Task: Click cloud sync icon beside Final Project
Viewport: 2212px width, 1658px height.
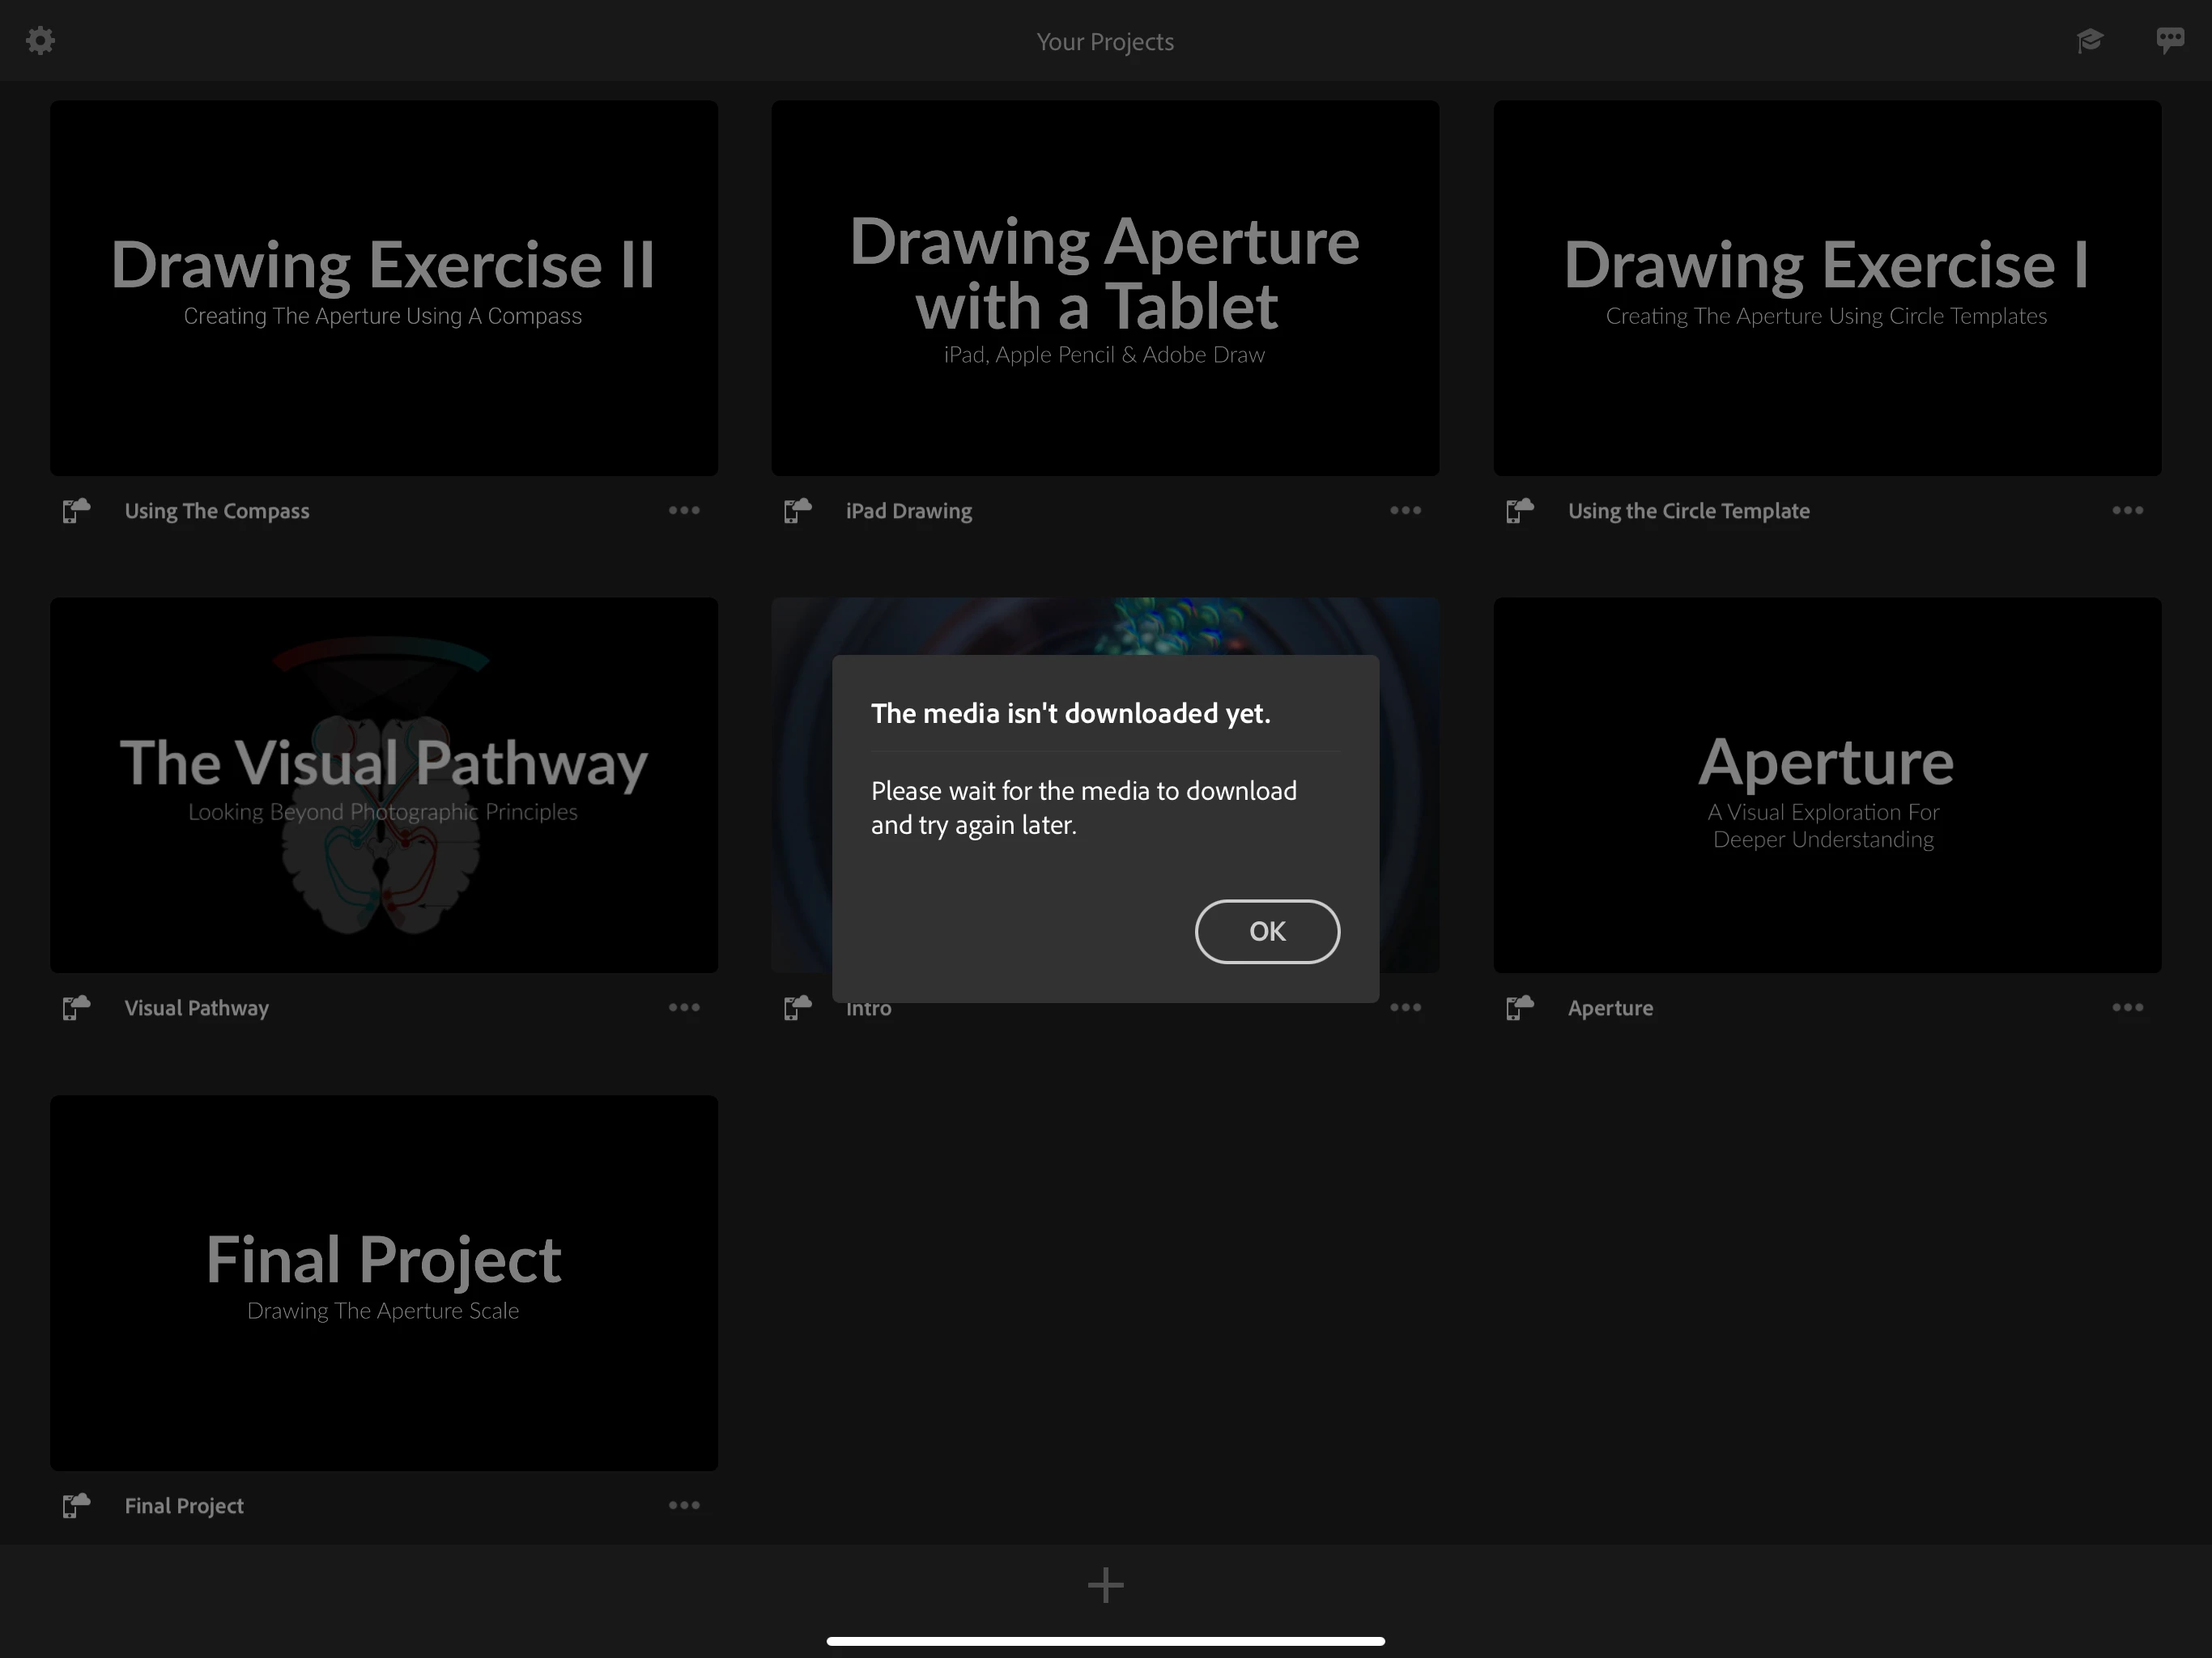Action: [76, 1505]
